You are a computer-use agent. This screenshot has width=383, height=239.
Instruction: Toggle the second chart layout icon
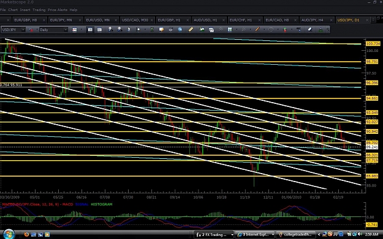click(99, 30)
